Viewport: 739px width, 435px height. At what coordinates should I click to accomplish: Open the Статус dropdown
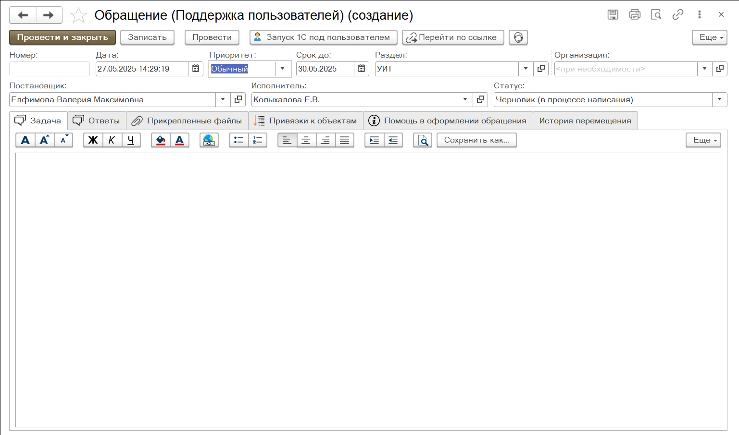click(x=719, y=99)
